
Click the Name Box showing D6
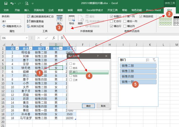tap(13, 38)
